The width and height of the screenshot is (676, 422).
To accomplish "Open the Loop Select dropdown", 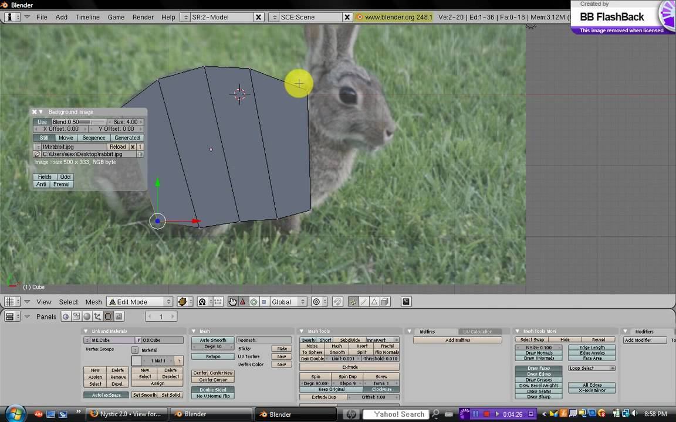I will tap(592, 369).
